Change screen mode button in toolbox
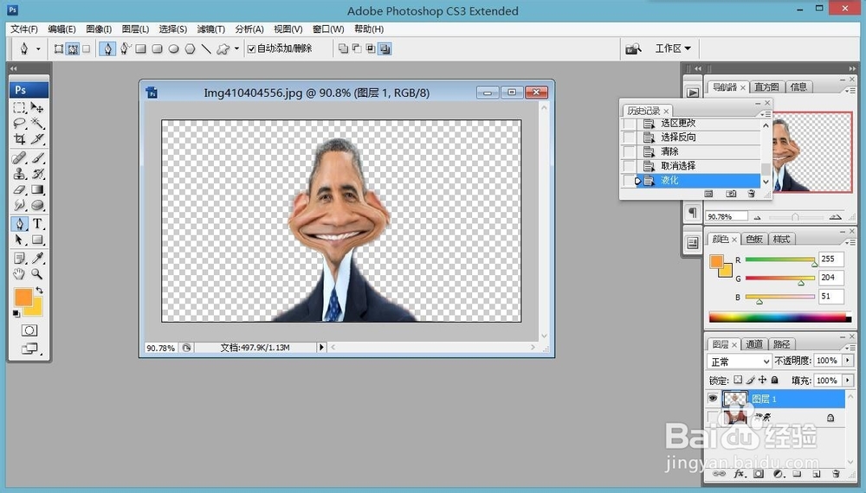Image resolution: width=866 pixels, height=493 pixels. click(29, 348)
